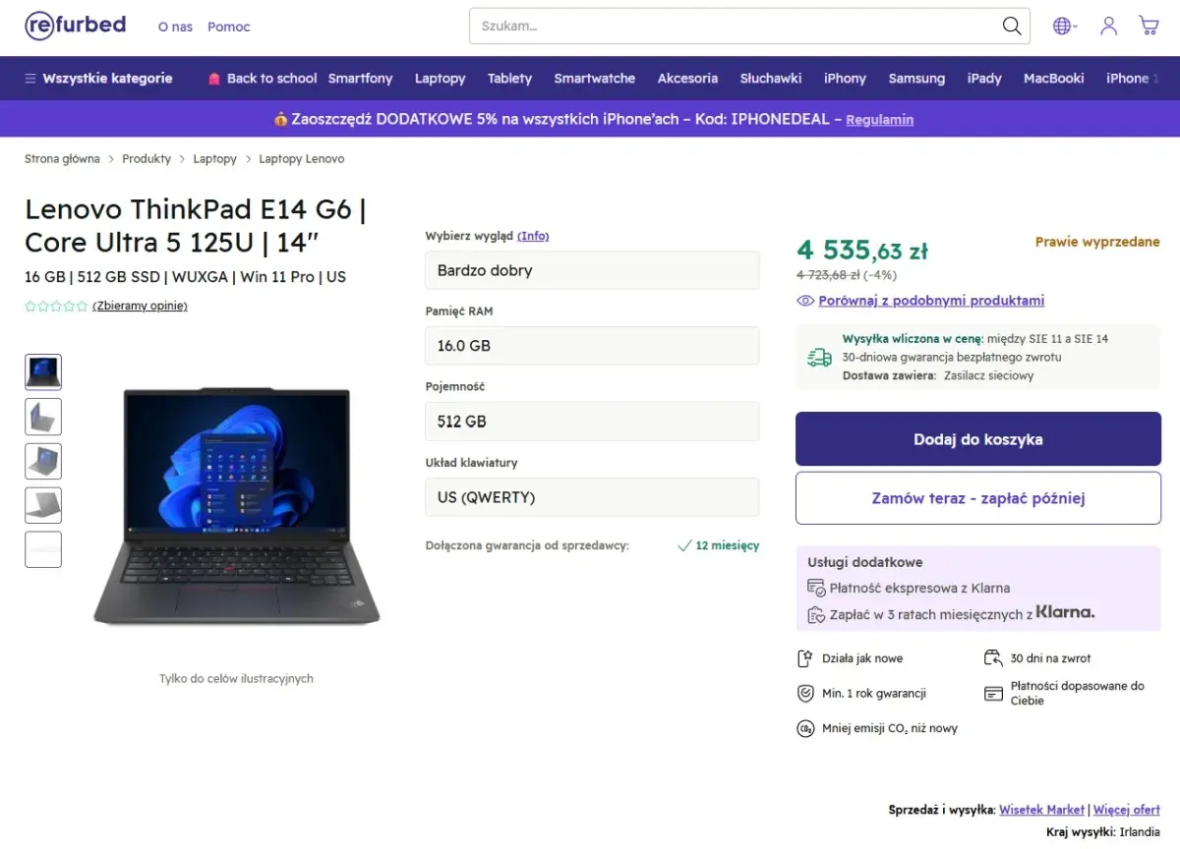The image size is (1180, 849).
Task: Click the search magnifier icon
Action: (1012, 27)
